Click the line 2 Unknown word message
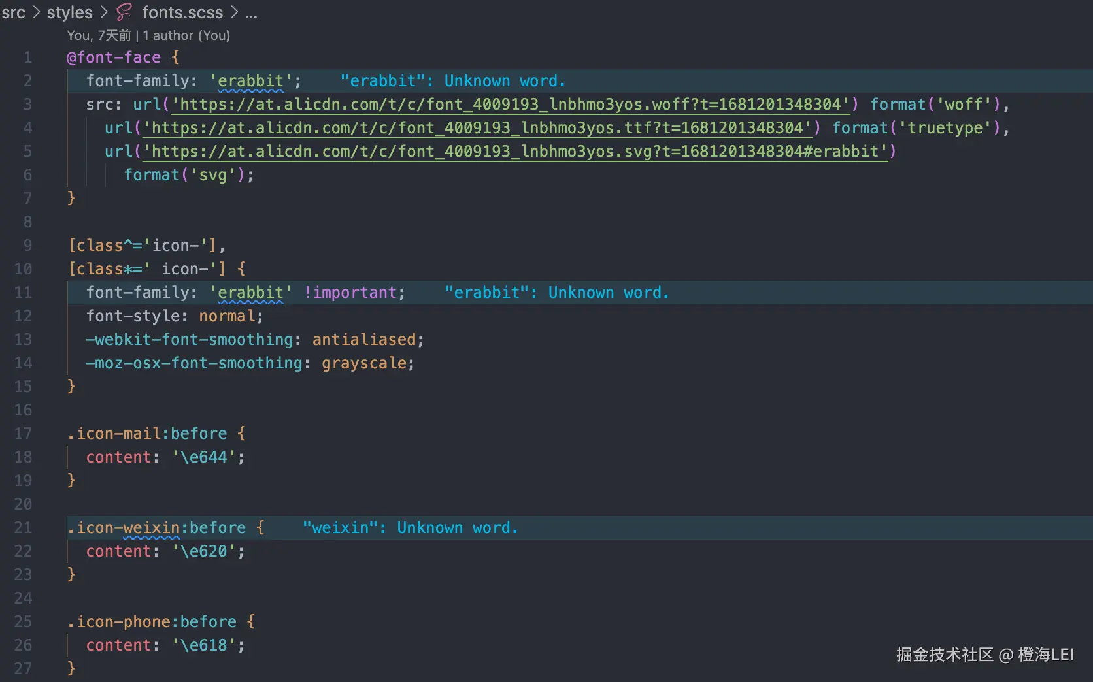1093x682 pixels. click(452, 81)
